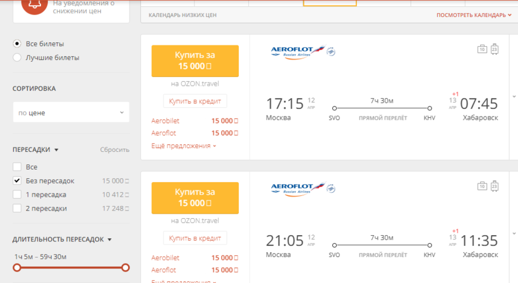Image resolution: width=518 pixels, height=283 pixels.
Task: Click 'Купить за 15 000' for the 17:15 flight
Action: 195,61
